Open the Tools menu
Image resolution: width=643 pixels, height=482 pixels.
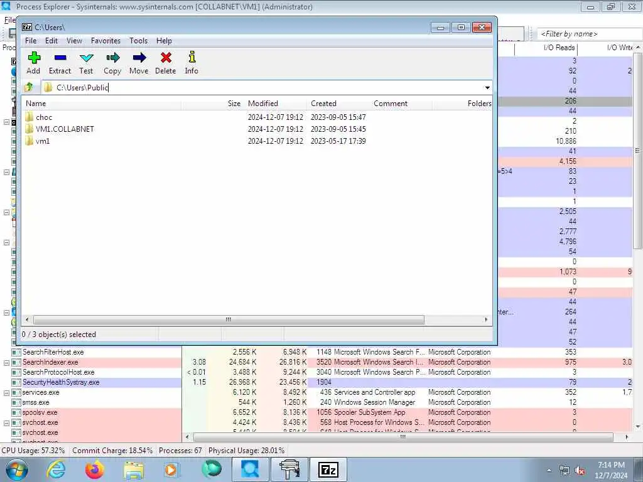139,41
